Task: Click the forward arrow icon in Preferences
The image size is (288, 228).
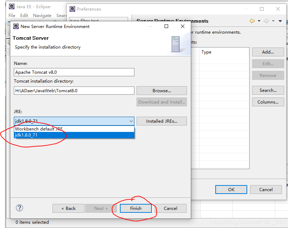Action: [266, 21]
